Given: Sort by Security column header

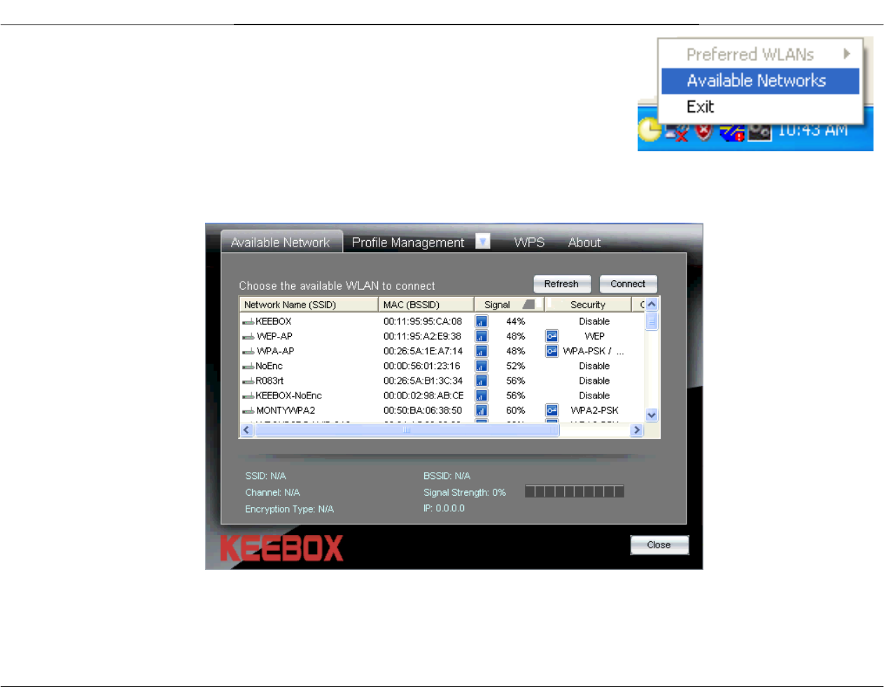Looking at the screenshot, I should tap(588, 305).
